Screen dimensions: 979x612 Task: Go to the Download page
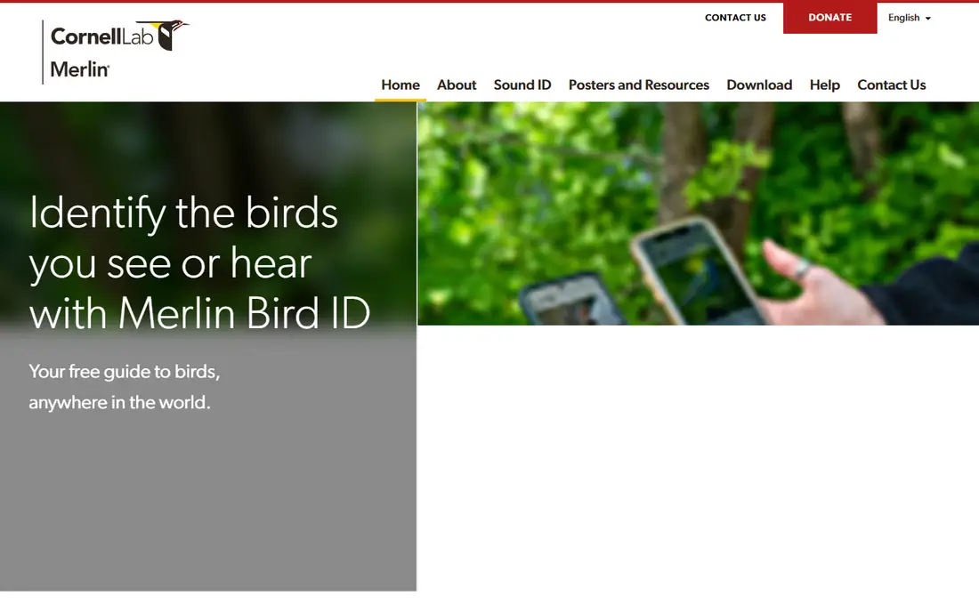(759, 85)
